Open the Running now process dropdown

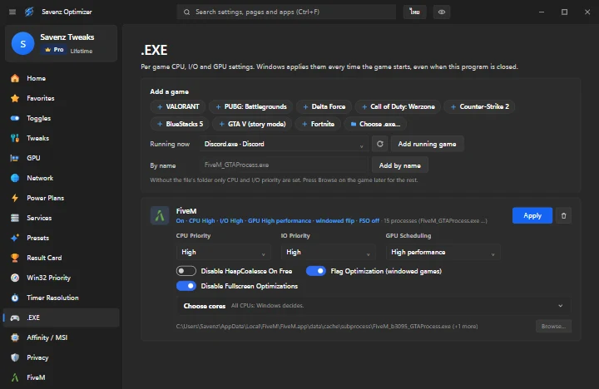point(284,144)
